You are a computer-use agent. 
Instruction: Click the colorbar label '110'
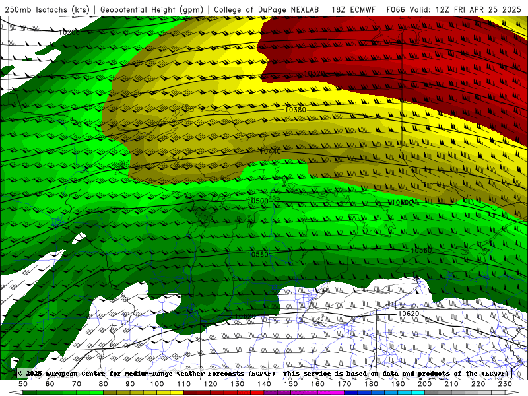coord(183,384)
